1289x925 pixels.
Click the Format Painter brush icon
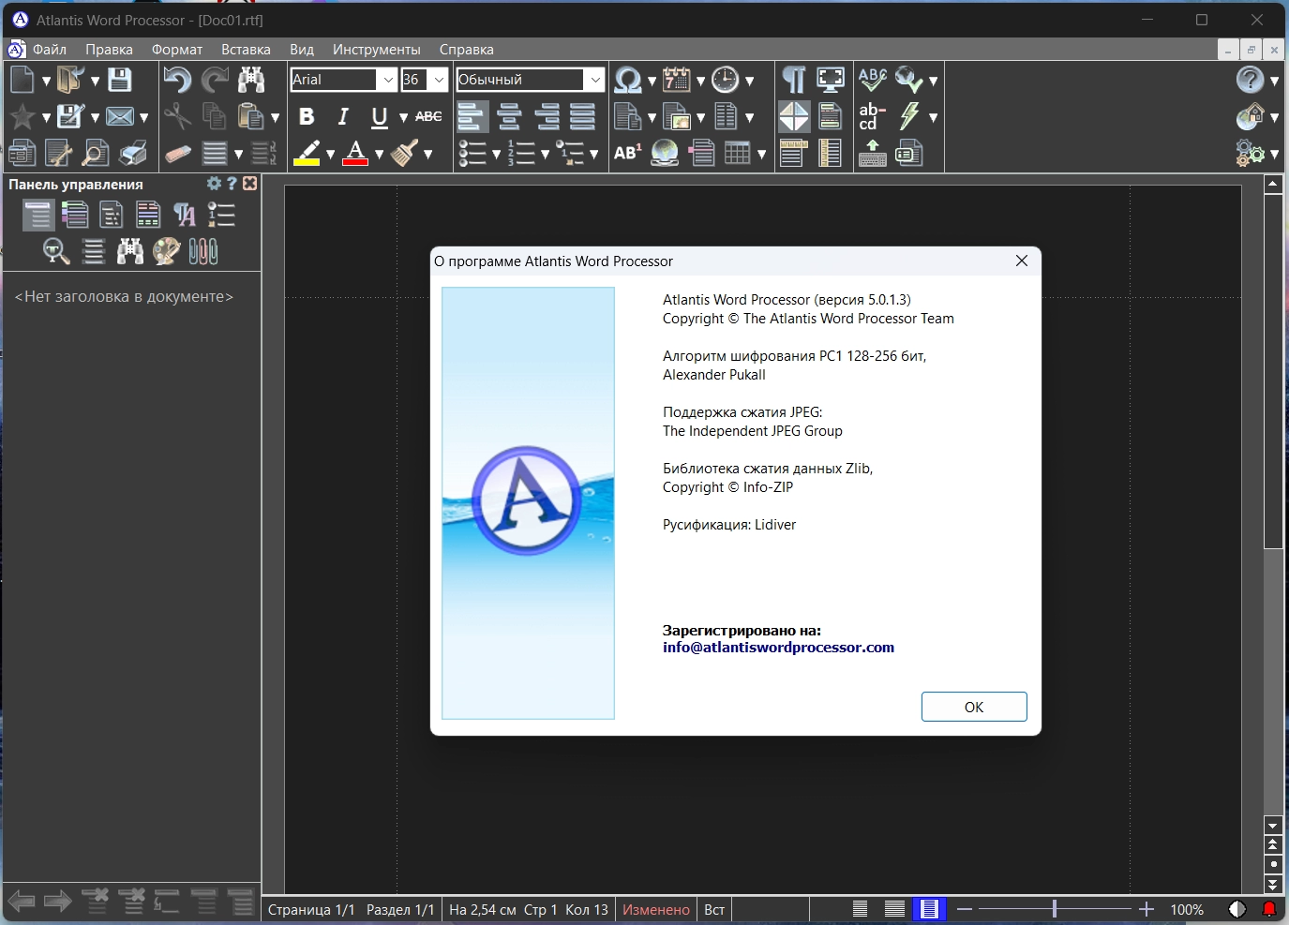click(404, 153)
